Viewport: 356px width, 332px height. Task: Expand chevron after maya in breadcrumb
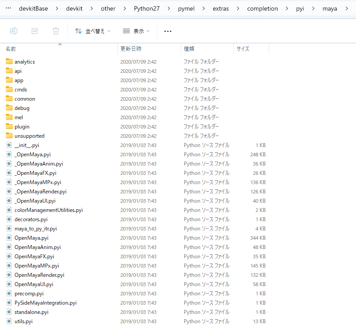pyautogui.click(x=346, y=8)
